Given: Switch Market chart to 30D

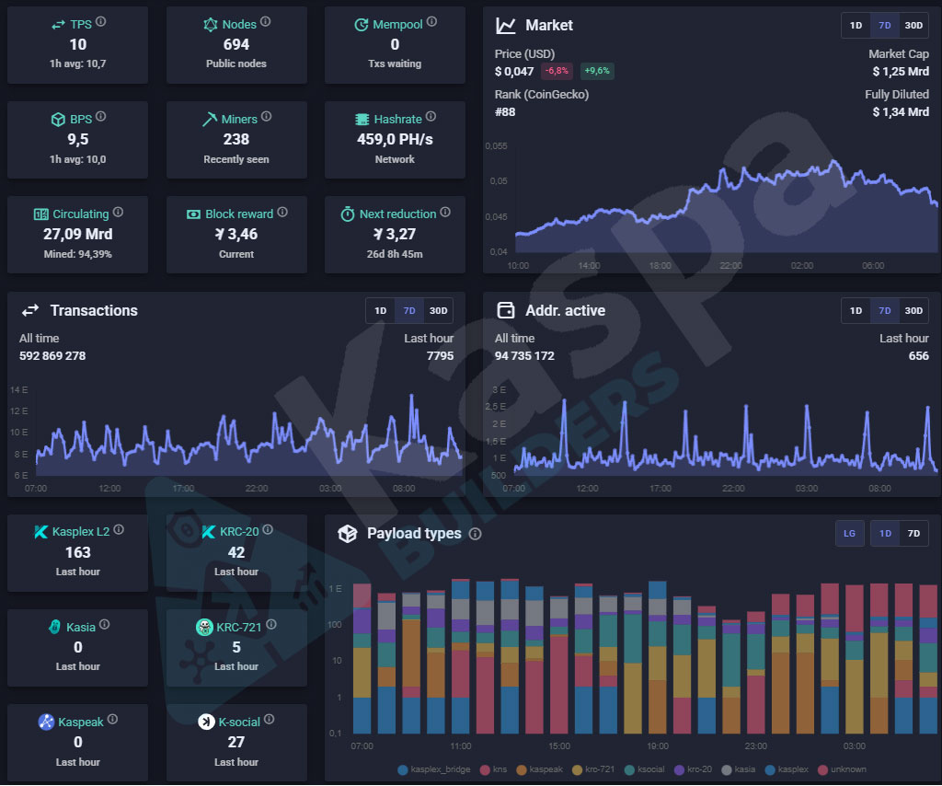Looking at the screenshot, I should 913,25.
